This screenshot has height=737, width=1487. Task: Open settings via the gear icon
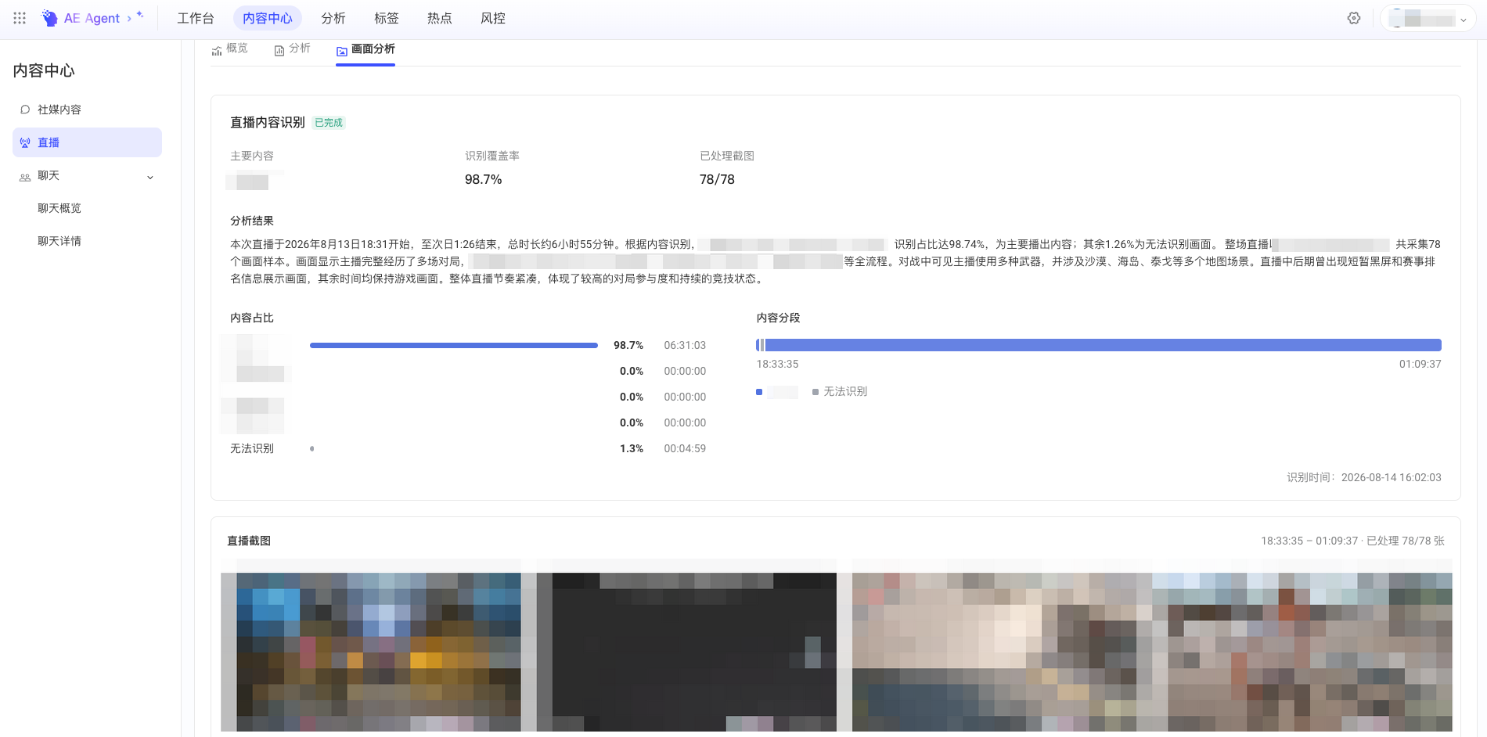point(1354,18)
